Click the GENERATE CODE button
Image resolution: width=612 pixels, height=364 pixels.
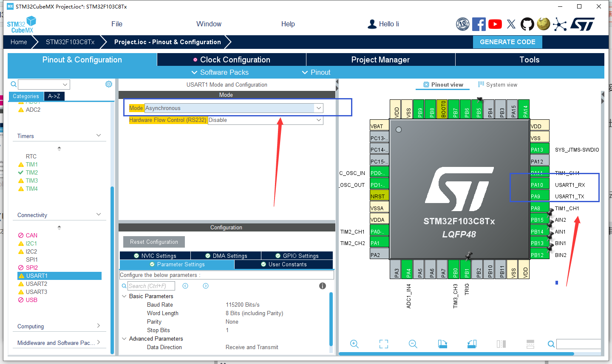(507, 42)
